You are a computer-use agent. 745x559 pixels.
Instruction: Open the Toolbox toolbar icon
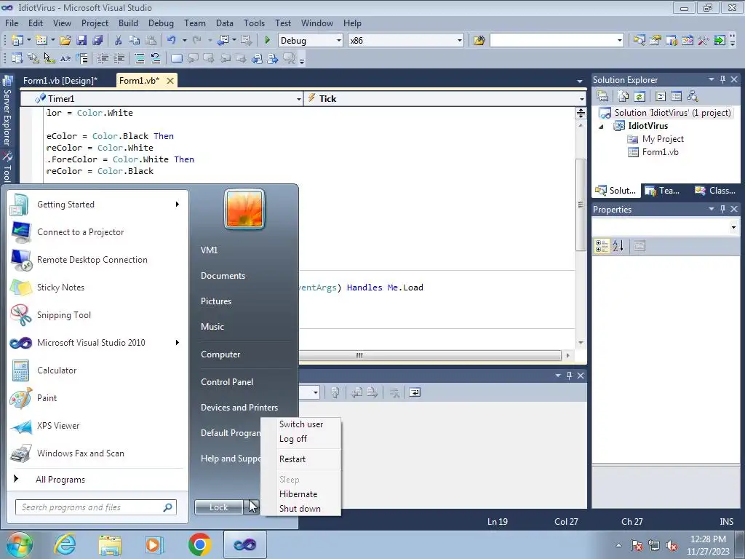point(704,41)
